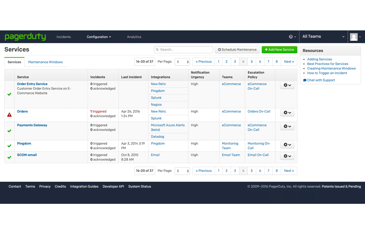Open the Adding Services resource link
The image size is (365, 243).
[319, 59]
